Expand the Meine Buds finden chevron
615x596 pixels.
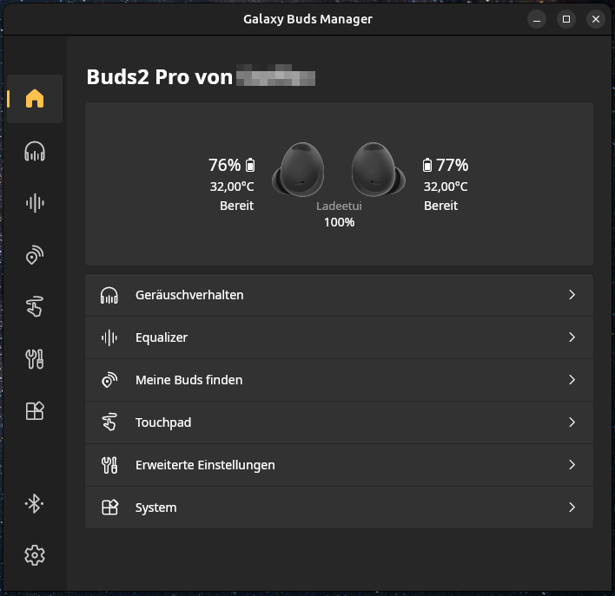click(x=572, y=380)
